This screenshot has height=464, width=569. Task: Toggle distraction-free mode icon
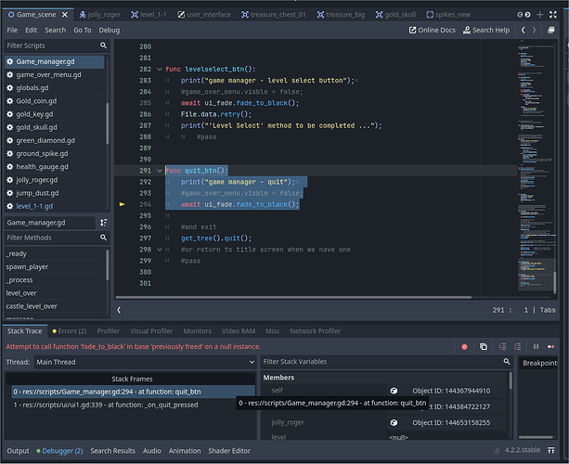pos(553,15)
